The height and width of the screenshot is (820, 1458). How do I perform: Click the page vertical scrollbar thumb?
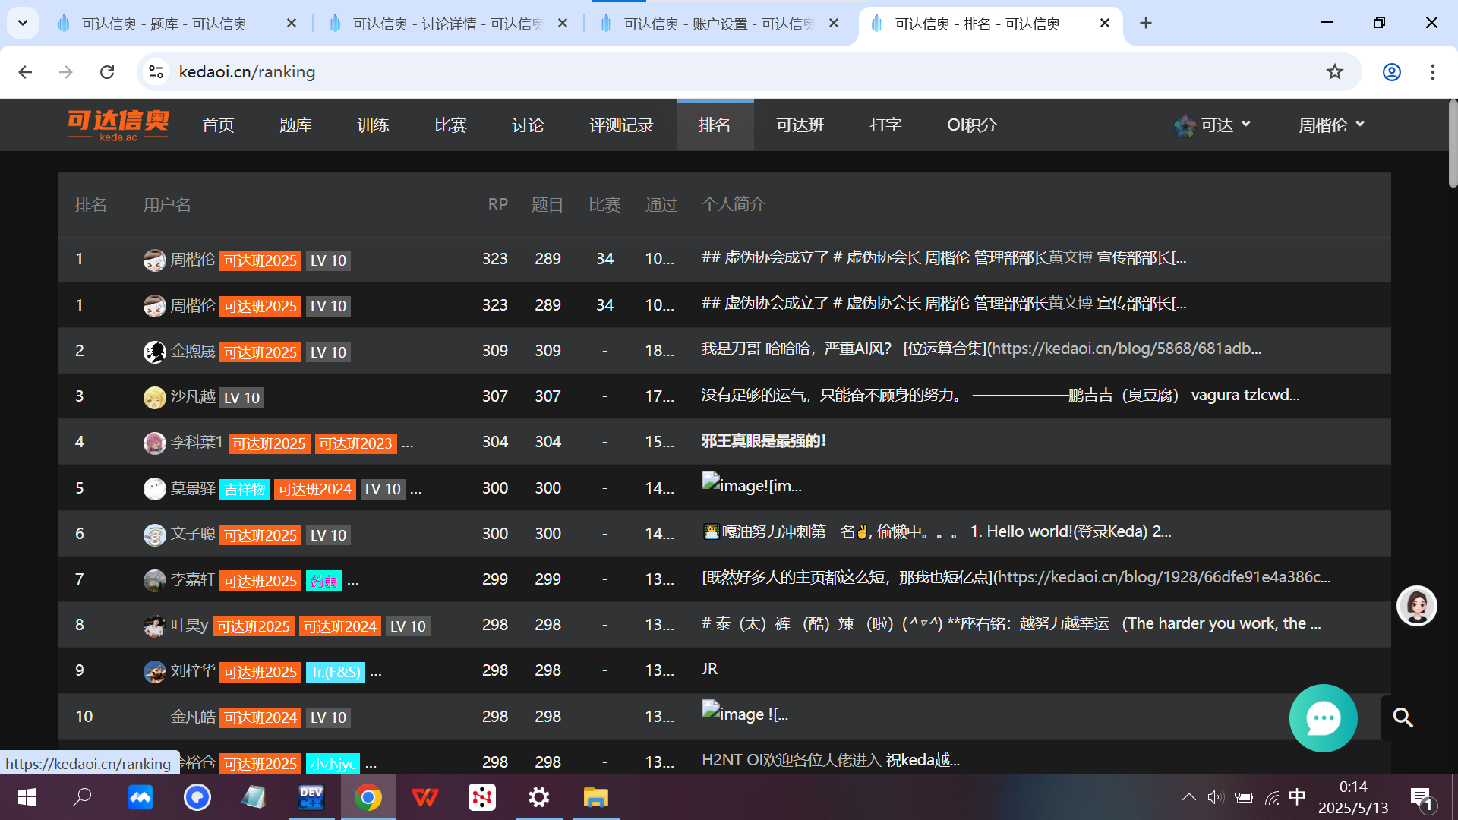(1452, 144)
